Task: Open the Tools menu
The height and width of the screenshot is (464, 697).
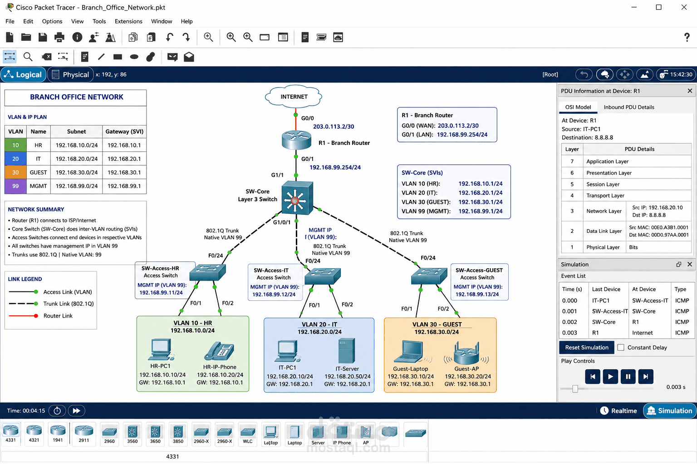Action: (x=99, y=21)
